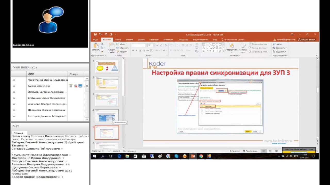This screenshot has height=185, width=330.
Task: Click the Format Painter brush icon
Action: (102, 51)
